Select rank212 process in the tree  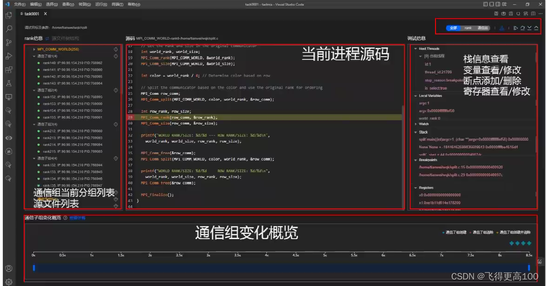72,131
